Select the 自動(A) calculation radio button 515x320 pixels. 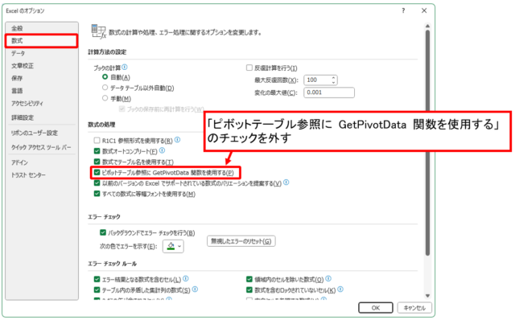(x=105, y=77)
